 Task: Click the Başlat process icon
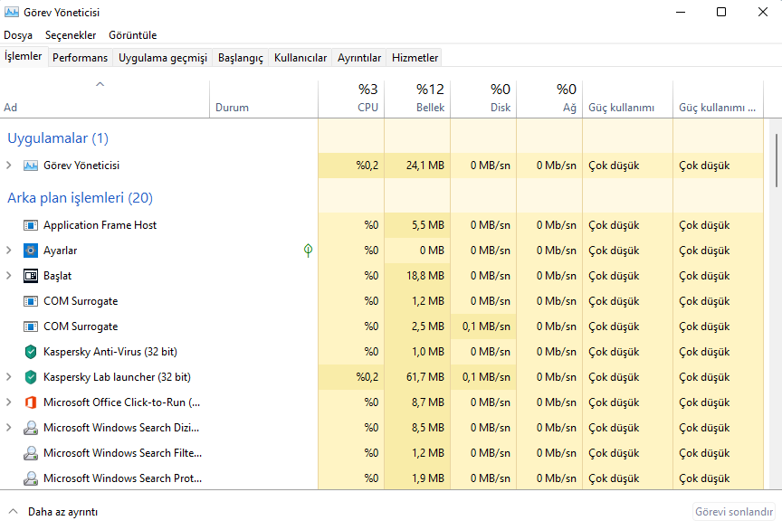click(31, 276)
